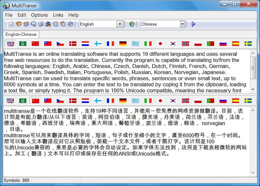
Task: Expand the source language dropdown arrow
Action: pos(120,24)
